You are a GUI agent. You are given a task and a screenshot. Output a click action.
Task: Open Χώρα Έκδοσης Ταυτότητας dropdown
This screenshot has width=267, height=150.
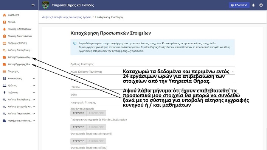coord(152,72)
